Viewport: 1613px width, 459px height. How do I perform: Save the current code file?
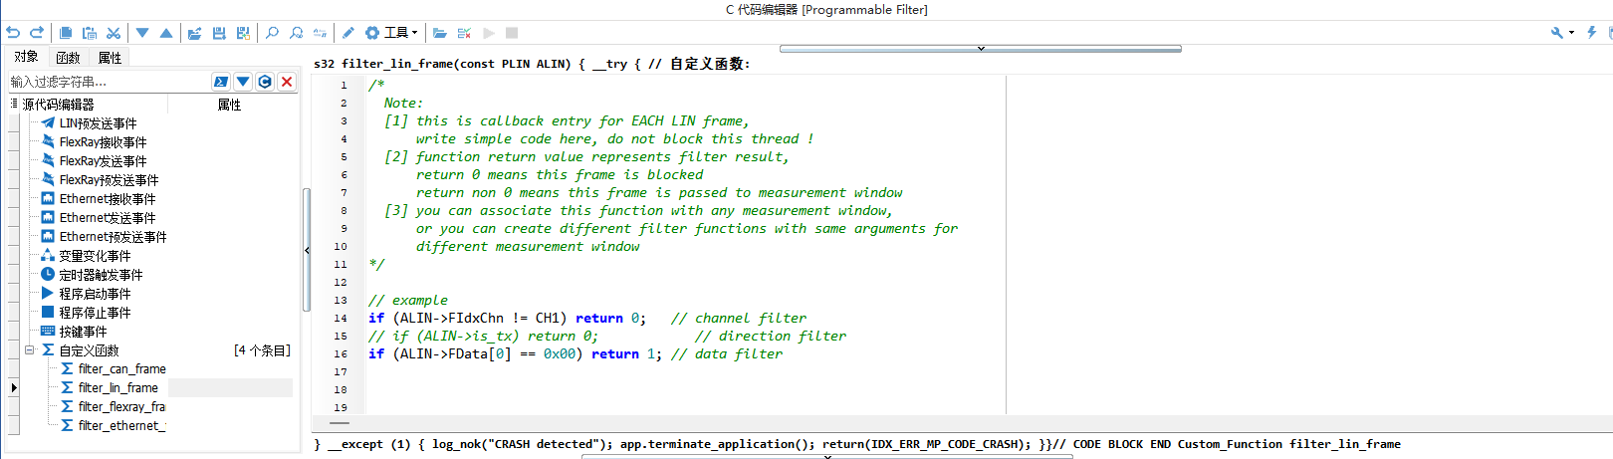coord(219,33)
